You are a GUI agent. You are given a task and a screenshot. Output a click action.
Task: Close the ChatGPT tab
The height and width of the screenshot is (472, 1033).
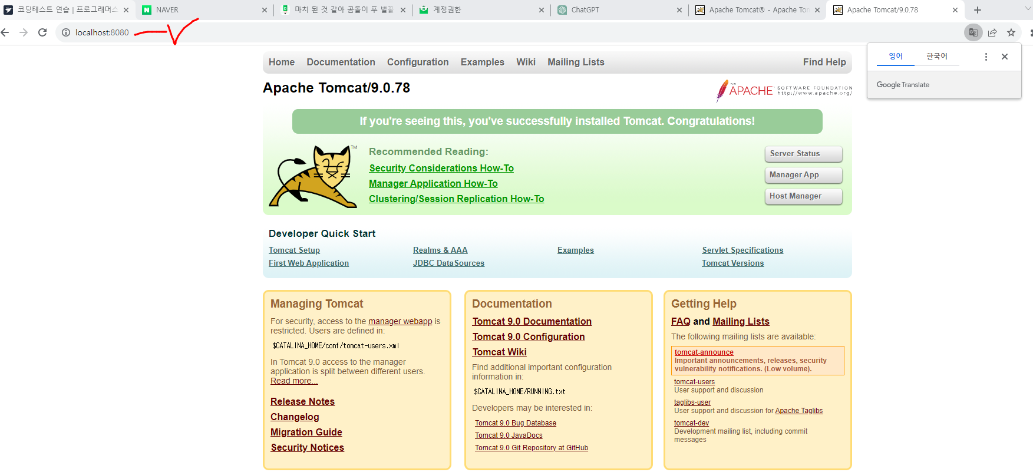point(679,10)
